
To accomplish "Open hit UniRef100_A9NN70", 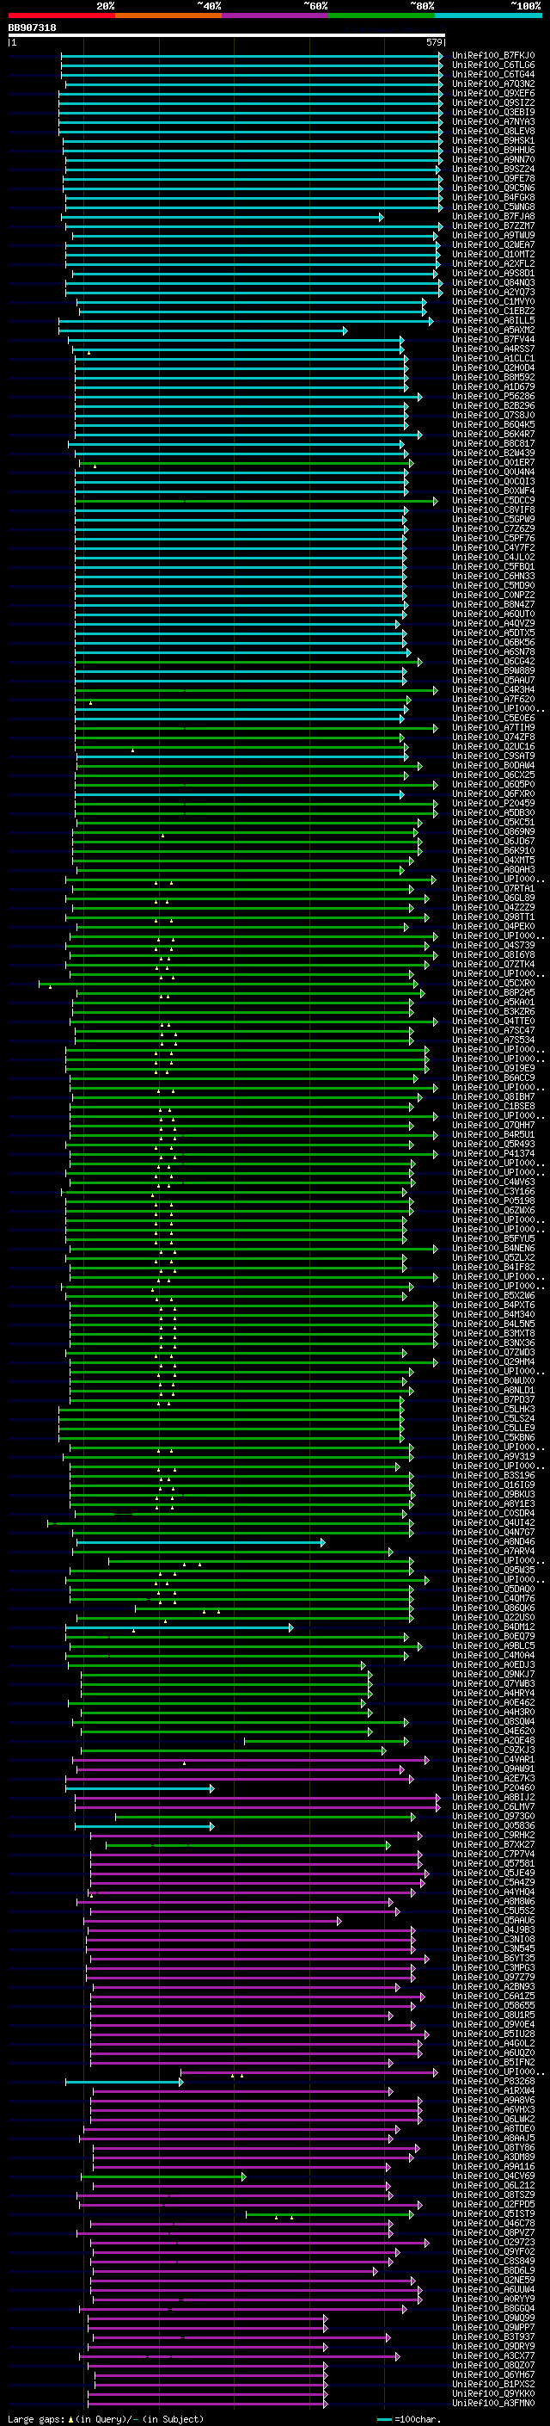I will 493,159.
